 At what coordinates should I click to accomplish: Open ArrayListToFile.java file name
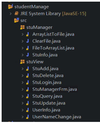coord(53,34)
